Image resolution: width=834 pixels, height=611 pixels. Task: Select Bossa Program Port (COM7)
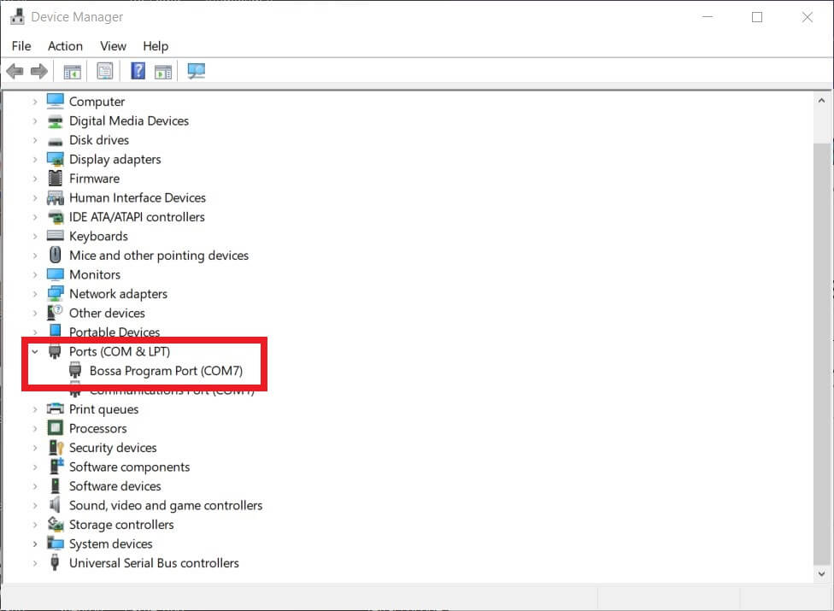pyautogui.click(x=166, y=371)
